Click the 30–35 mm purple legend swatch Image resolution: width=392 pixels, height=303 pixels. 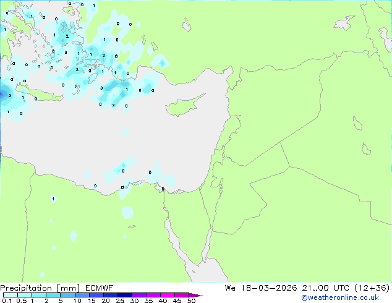tap(139, 295)
